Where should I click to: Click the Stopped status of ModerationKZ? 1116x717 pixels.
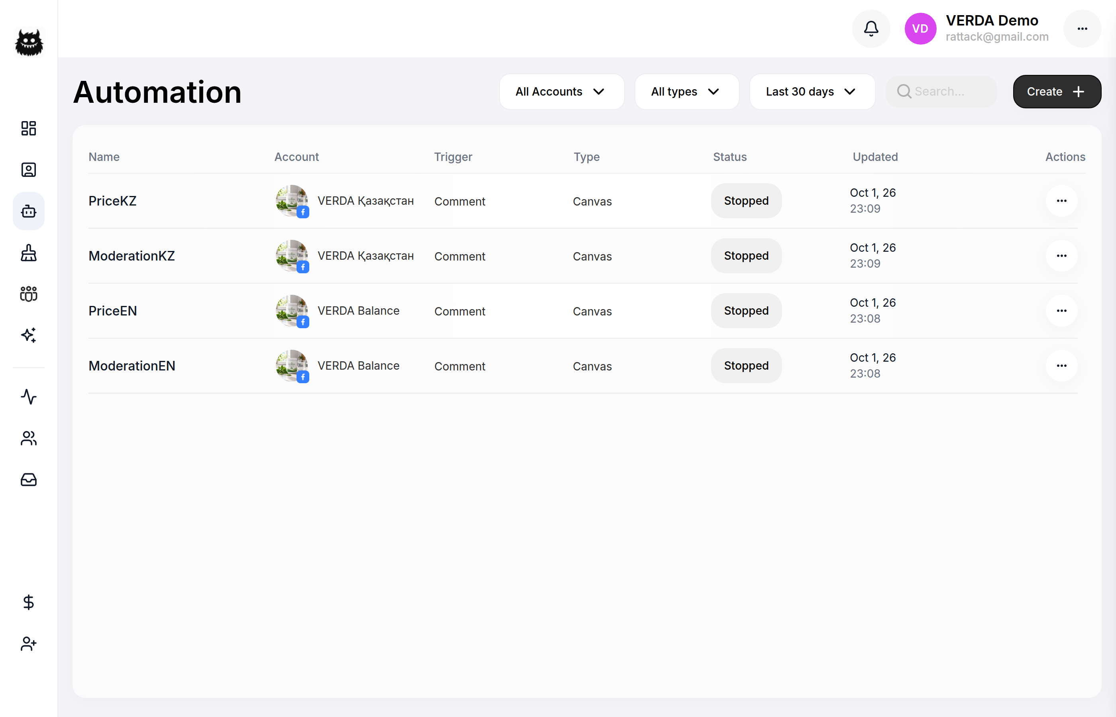tap(746, 256)
